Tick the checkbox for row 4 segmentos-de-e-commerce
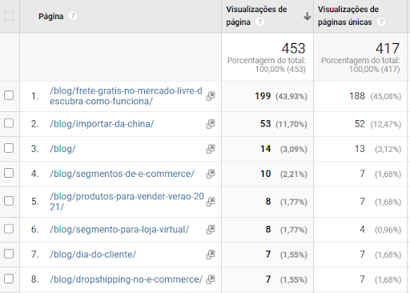This screenshot has height=293, width=410. (x=9, y=173)
